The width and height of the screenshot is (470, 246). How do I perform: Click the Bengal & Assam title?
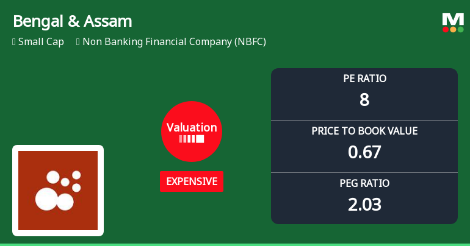[x=72, y=22]
